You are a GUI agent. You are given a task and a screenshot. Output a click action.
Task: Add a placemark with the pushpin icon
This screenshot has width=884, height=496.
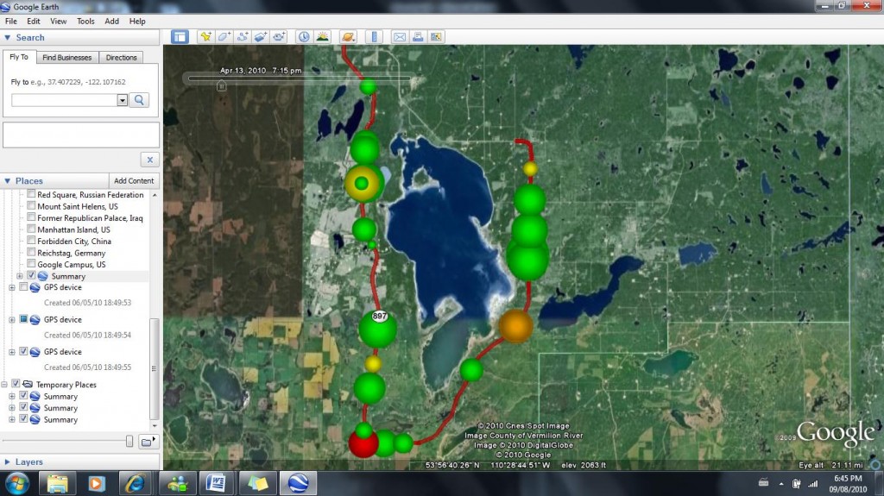(x=205, y=37)
